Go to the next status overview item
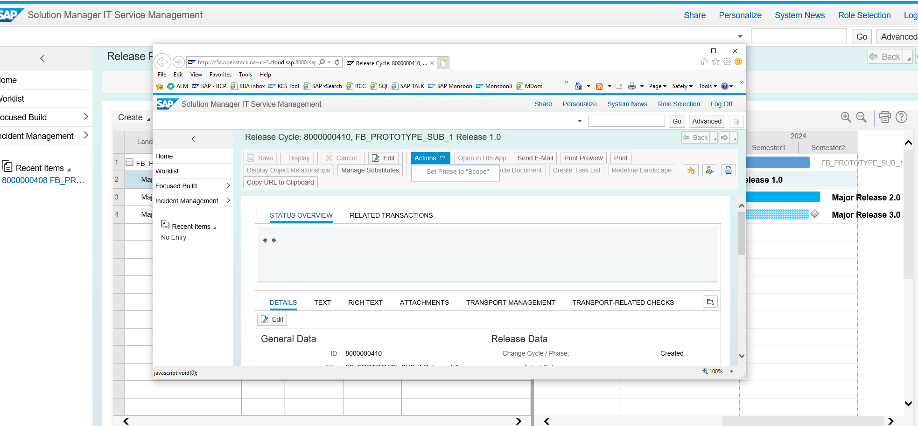 pyautogui.click(x=274, y=240)
